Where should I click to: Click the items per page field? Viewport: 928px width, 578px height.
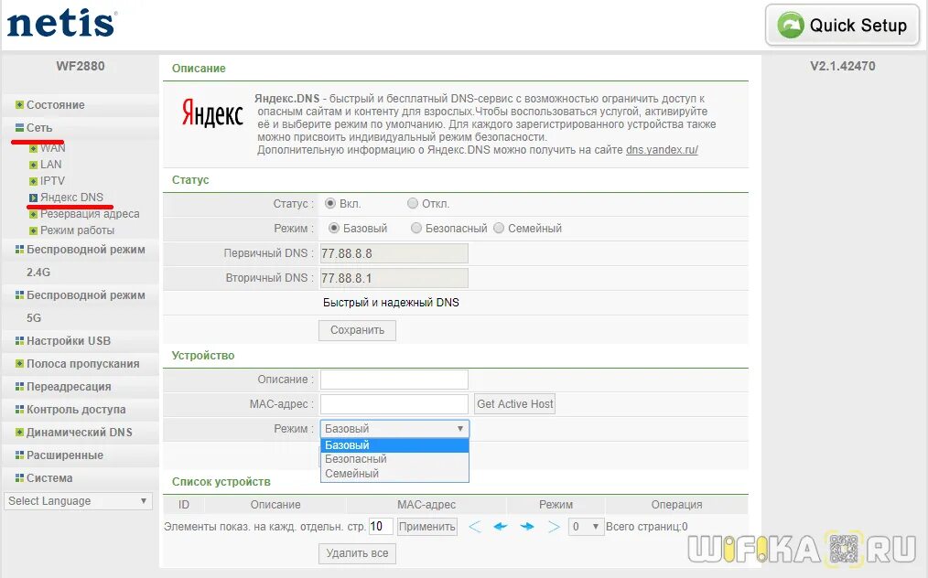click(x=381, y=527)
